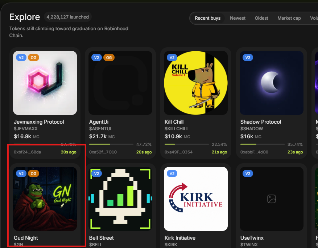Click the $KIRK ticker text
The height and width of the screenshot is (248, 318).
[x=171, y=244]
